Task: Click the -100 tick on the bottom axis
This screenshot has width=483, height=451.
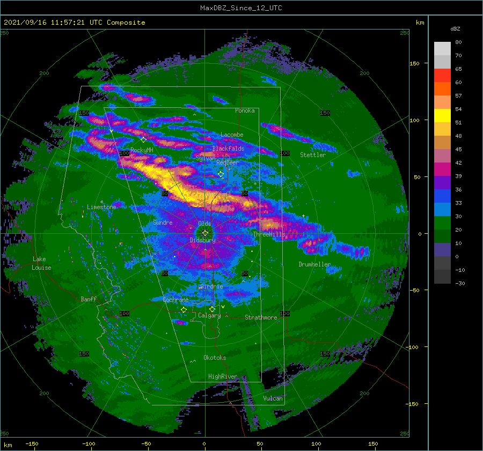Action: click(89, 443)
